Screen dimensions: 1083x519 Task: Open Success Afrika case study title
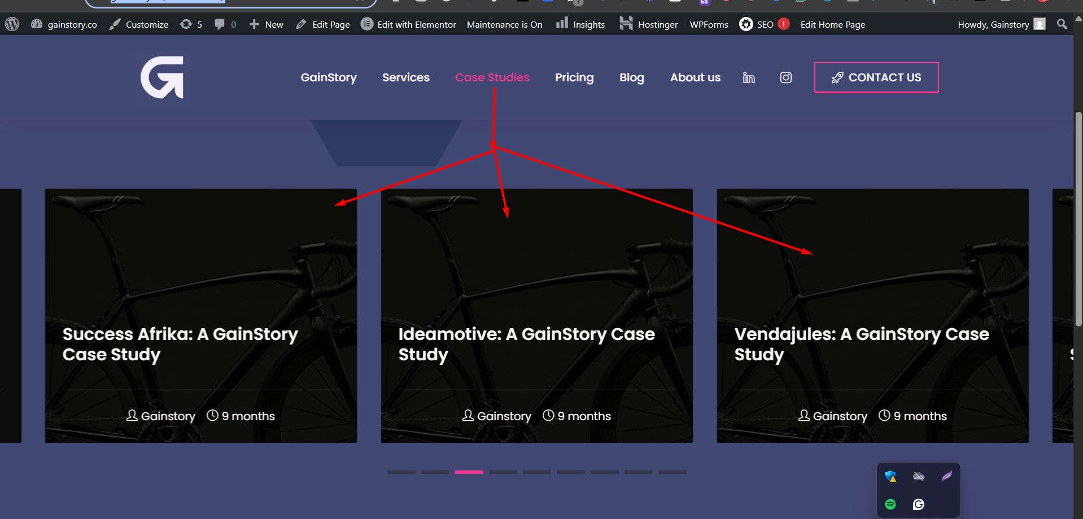point(180,344)
